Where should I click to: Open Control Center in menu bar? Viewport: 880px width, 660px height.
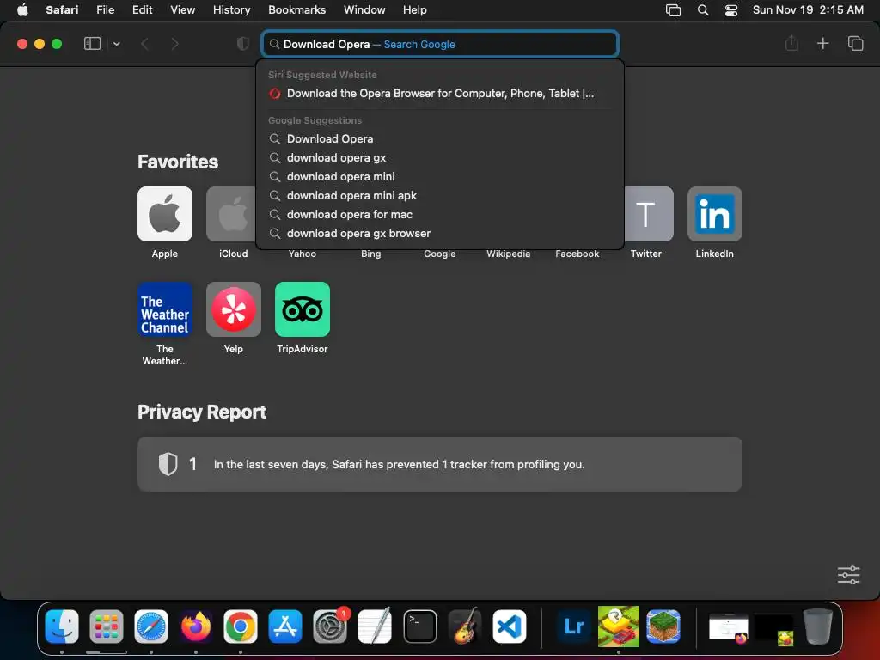click(x=730, y=9)
